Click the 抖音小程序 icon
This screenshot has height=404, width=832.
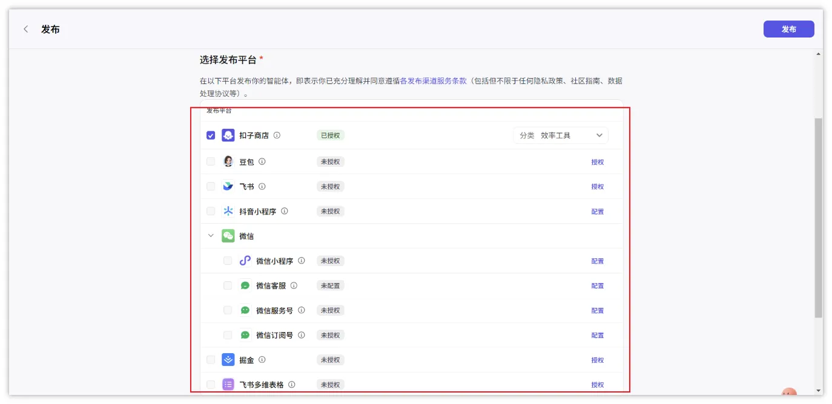pos(228,211)
